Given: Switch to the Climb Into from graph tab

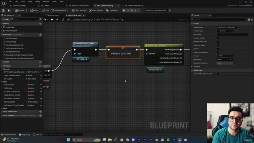Looking at the screenshot, I should 53,15.
